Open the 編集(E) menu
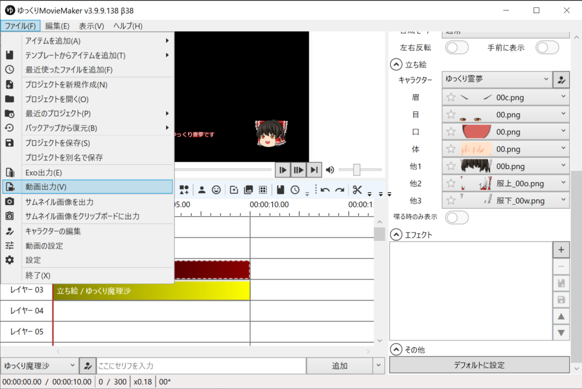 click(57, 26)
